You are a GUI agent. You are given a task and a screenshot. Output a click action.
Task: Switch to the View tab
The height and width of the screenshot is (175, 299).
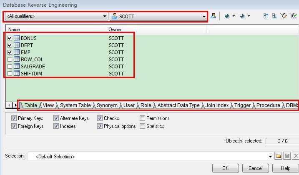(x=48, y=105)
